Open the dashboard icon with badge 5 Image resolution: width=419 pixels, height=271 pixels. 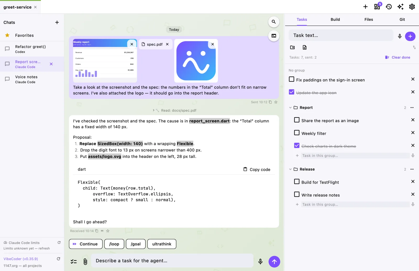click(x=377, y=7)
